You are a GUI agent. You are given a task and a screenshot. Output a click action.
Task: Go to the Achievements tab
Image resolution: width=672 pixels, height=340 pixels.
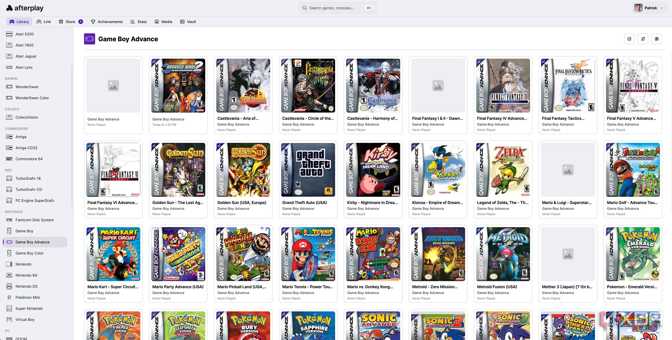point(107,22)
